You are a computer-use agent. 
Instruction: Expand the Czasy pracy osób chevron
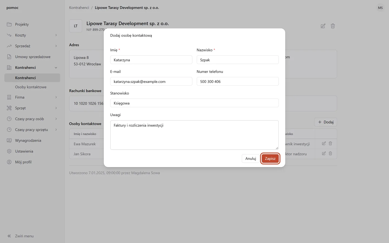[56, 119]
